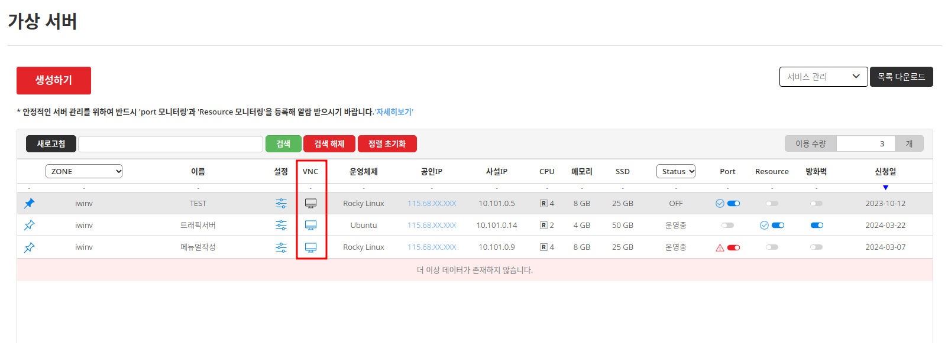Clear search with 검색 해제
Image resolution: width=948 pixels, height=343 pixels.
pyautogui.click(x=329, y=143)
